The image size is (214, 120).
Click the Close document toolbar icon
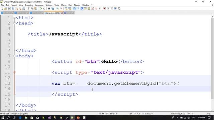point(17,9)
